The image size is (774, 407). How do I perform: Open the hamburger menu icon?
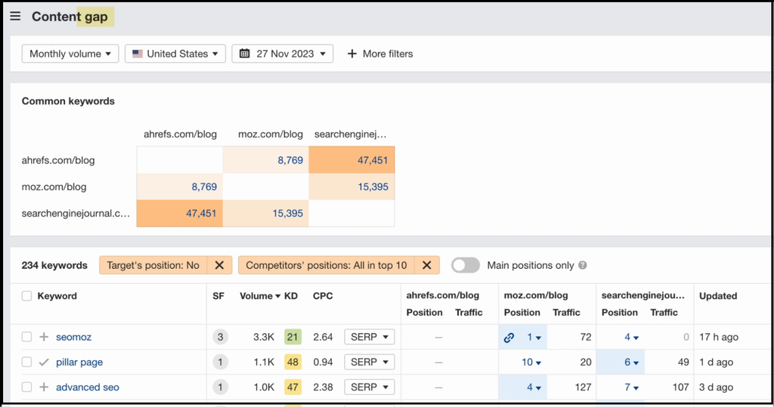pos(15,17)
